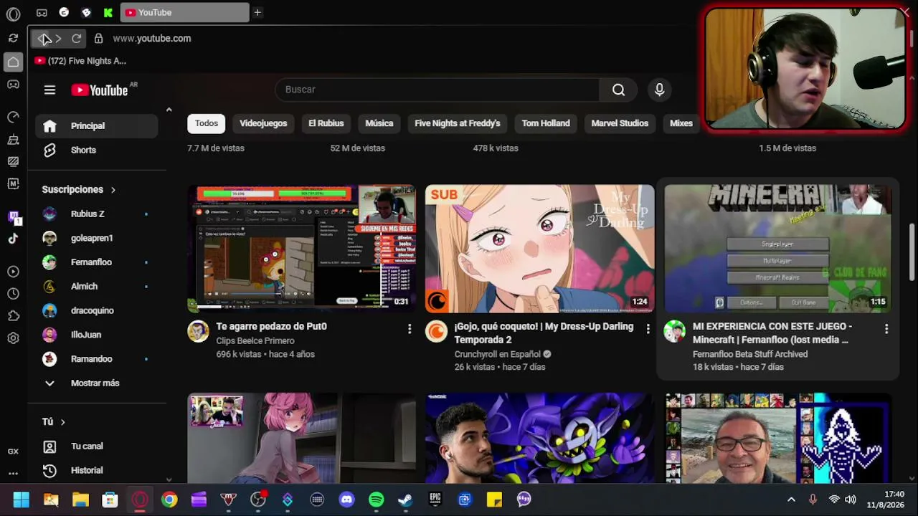Screen dimensions: 918x516
Task: Select the Mixes chip
Action: click(681, 123)
